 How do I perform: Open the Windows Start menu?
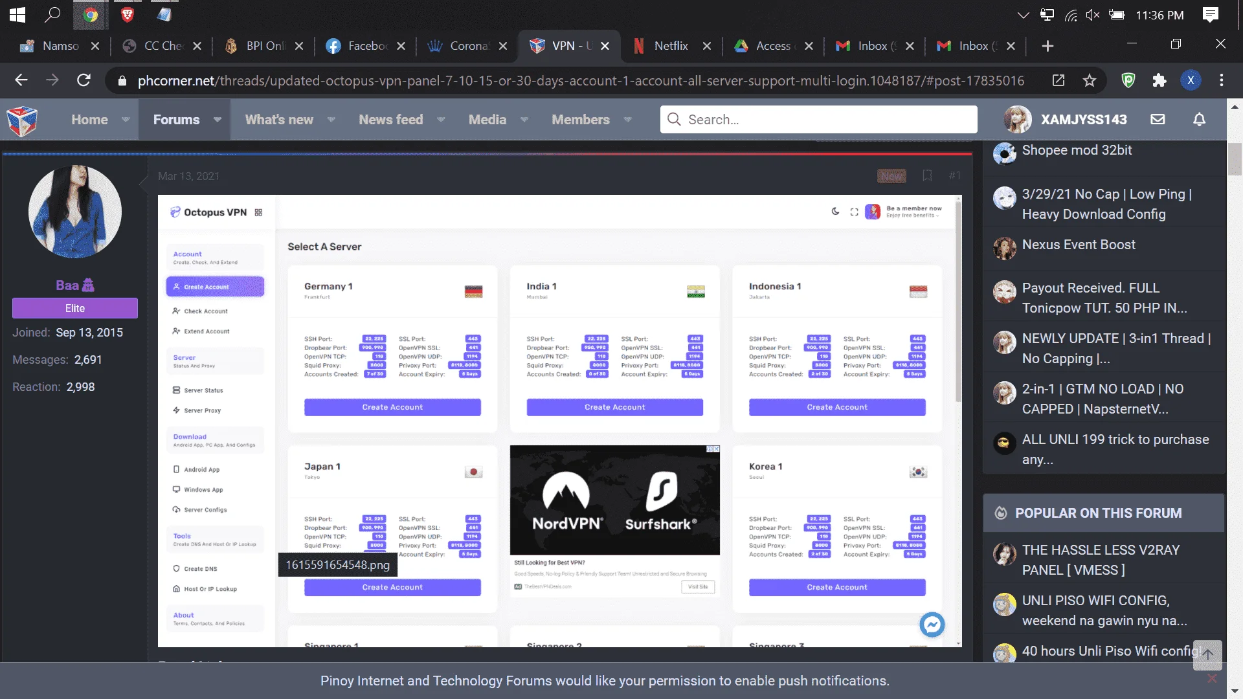pos(17,14)
